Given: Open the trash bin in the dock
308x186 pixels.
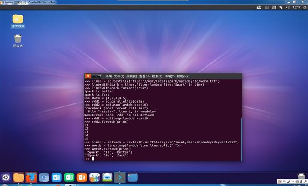Looking at the screenshot, I should [x=301, y=177].
